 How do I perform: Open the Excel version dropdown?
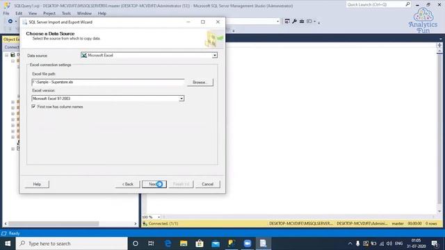(x=181, y=99)
